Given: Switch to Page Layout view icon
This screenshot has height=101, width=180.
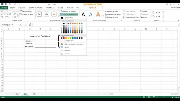Looking at the screenshot, I should click(149, 97).
